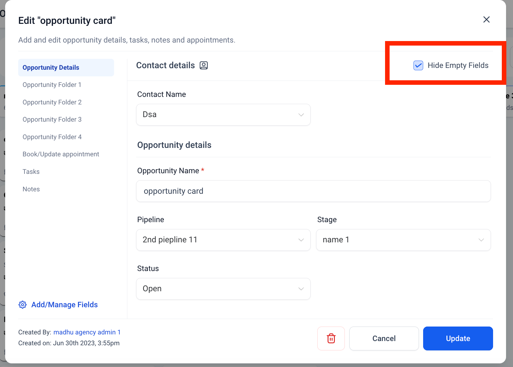Click the contact card icon beside Contact details
This screenshot has height=367, width=513.
[x=204, y=65]
